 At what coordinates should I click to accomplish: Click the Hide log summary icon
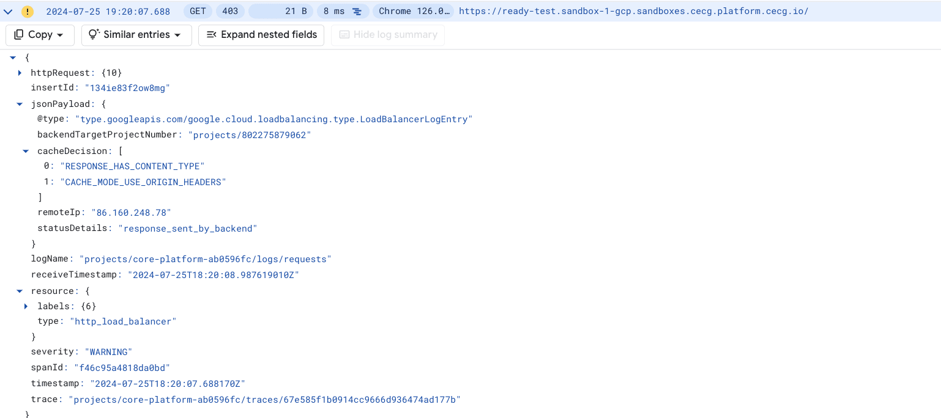coord(343,35)
